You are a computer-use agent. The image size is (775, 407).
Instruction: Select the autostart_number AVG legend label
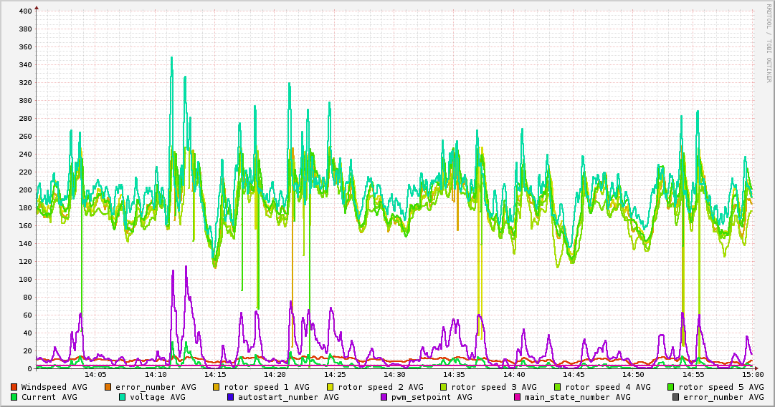pos(288,397)
